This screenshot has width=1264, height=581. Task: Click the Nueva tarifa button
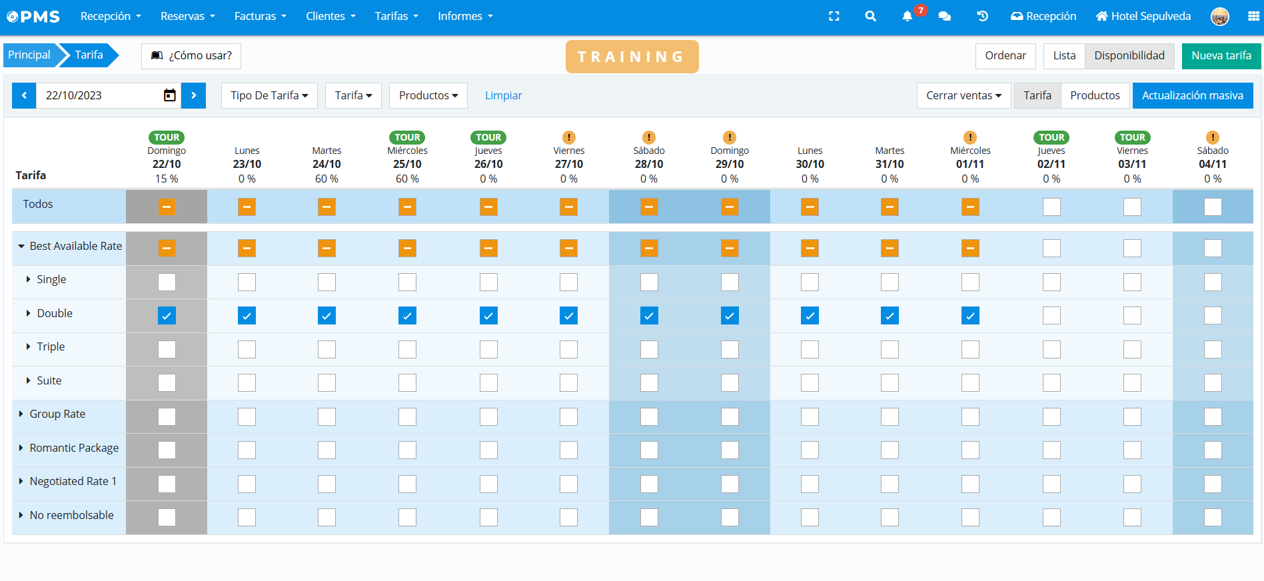1221,55
